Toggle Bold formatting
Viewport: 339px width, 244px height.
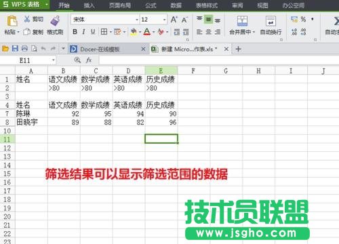(75, 32)
